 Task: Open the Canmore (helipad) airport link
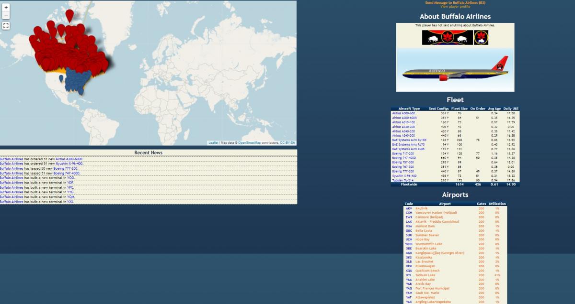tap(429, 217)
